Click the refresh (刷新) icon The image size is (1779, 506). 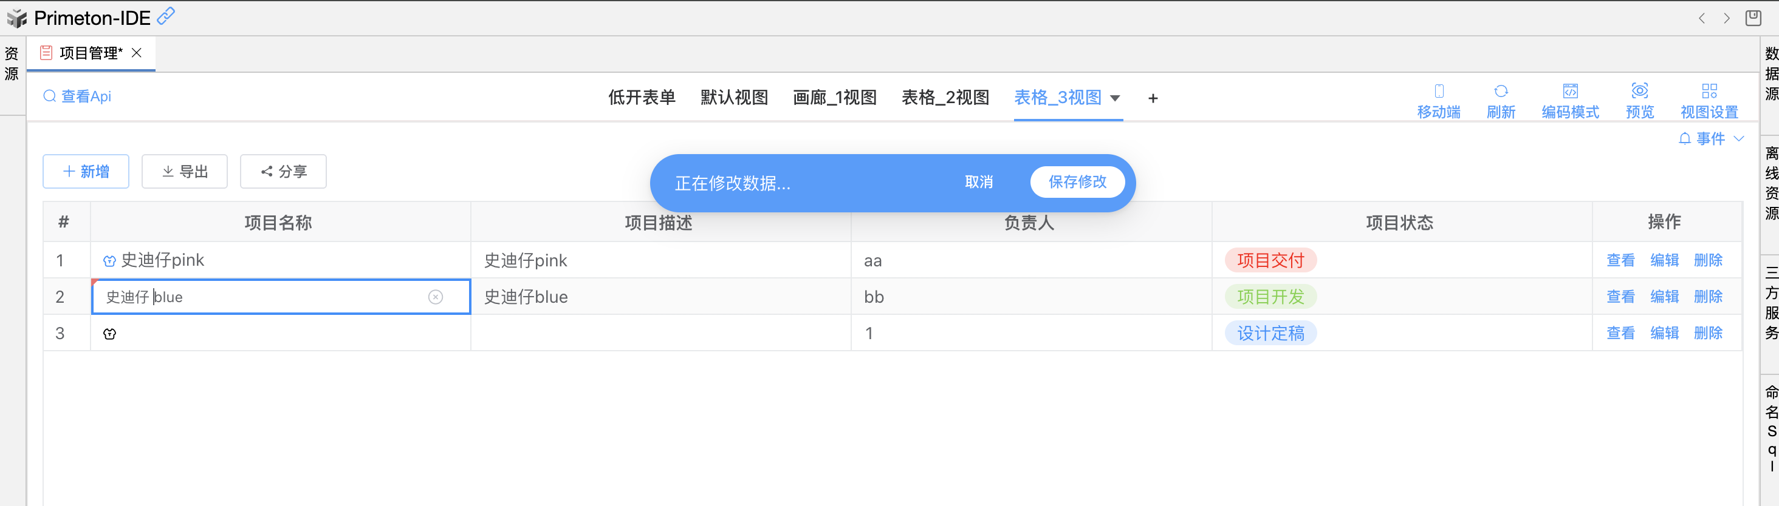[1501, 91]
